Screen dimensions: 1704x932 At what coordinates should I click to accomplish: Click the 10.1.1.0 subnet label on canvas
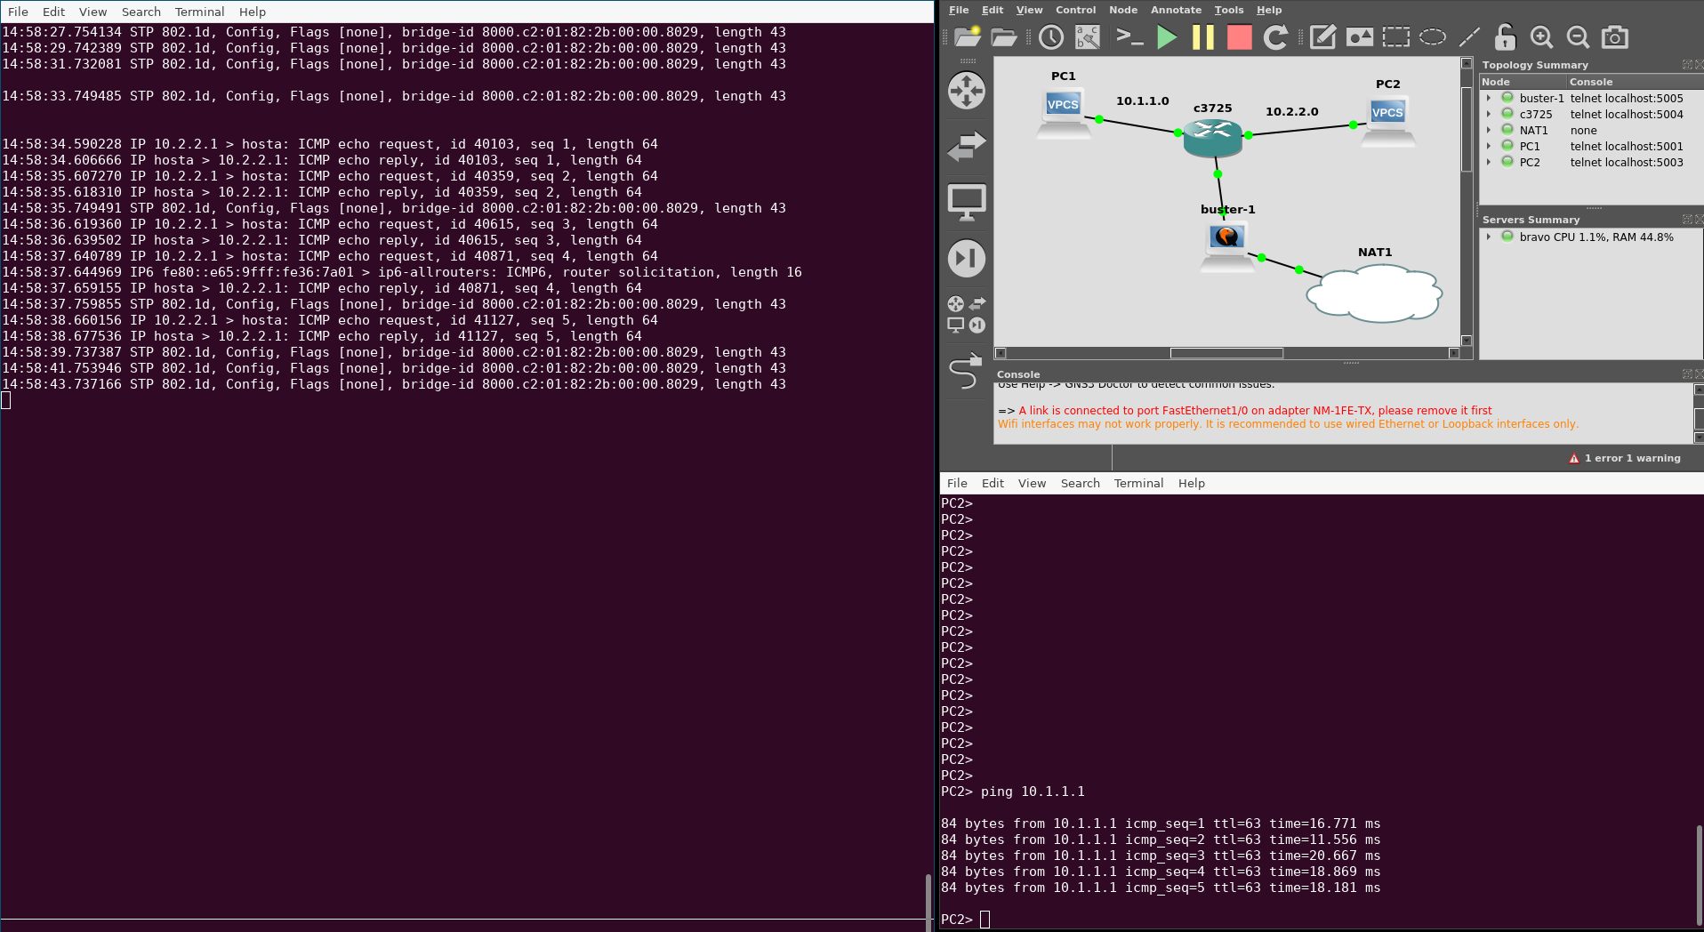(x=1143, y=101)
